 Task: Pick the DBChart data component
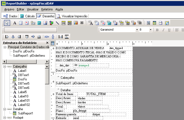pos(133,23)
